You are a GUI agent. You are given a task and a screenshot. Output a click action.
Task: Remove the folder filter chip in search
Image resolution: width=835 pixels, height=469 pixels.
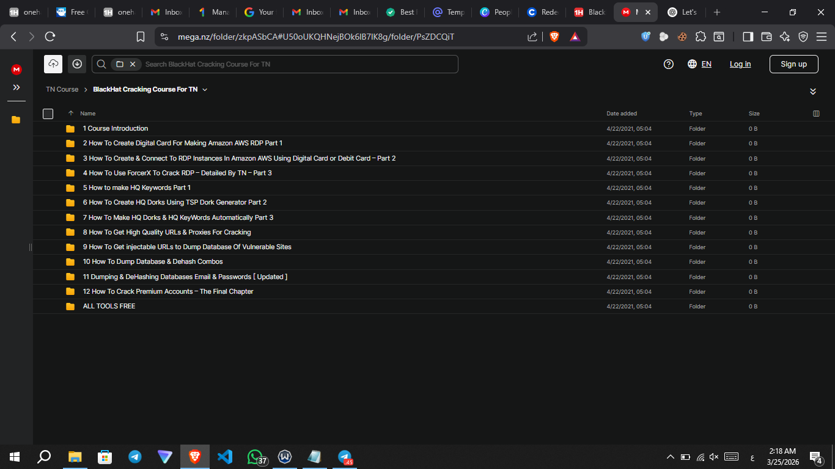coord(133,64)
